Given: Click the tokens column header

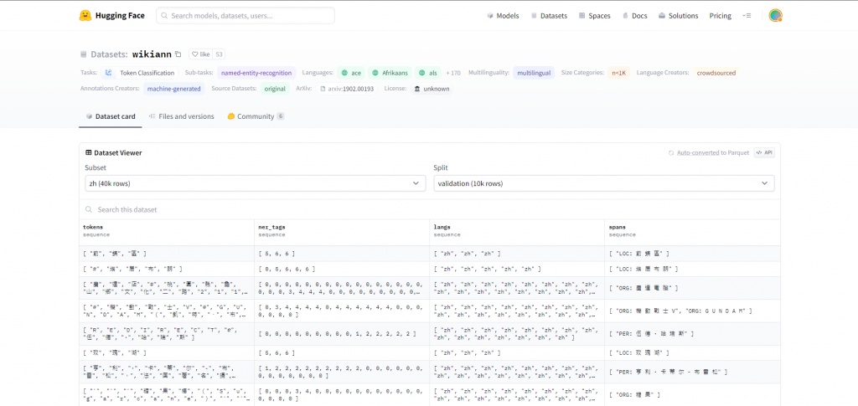Looking at the screenshot, I should click(x=167, y=230).
